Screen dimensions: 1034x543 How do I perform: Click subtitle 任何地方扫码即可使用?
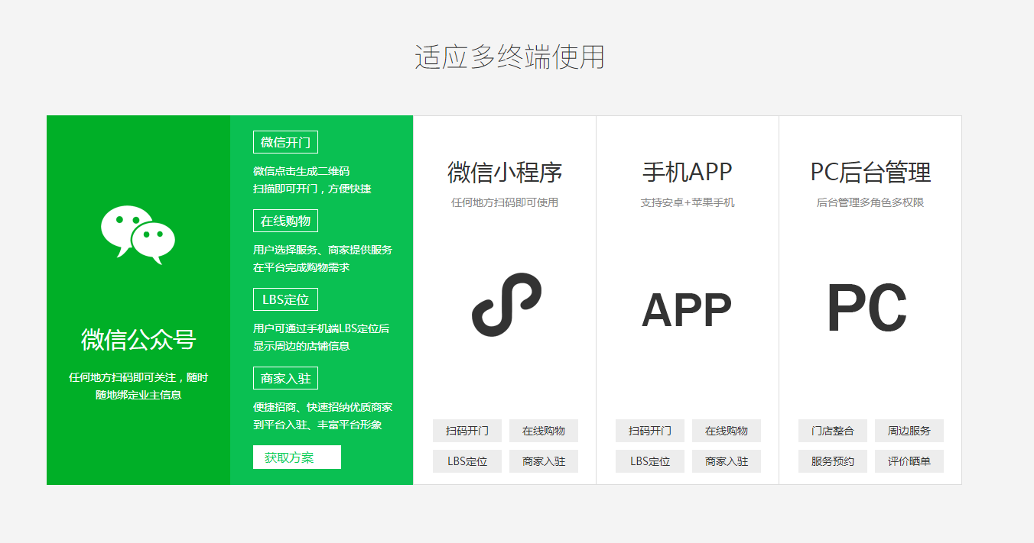pyautogui.click(x=505, y=203)
